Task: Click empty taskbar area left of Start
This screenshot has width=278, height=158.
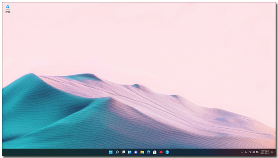Action: click(53, 152)
